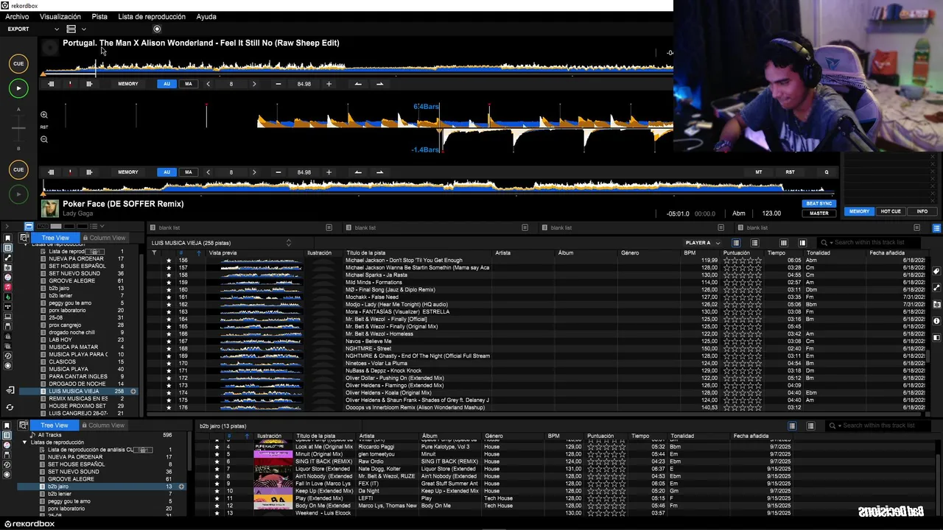Enable MA on lower deck controls

(x=189, y=172)
